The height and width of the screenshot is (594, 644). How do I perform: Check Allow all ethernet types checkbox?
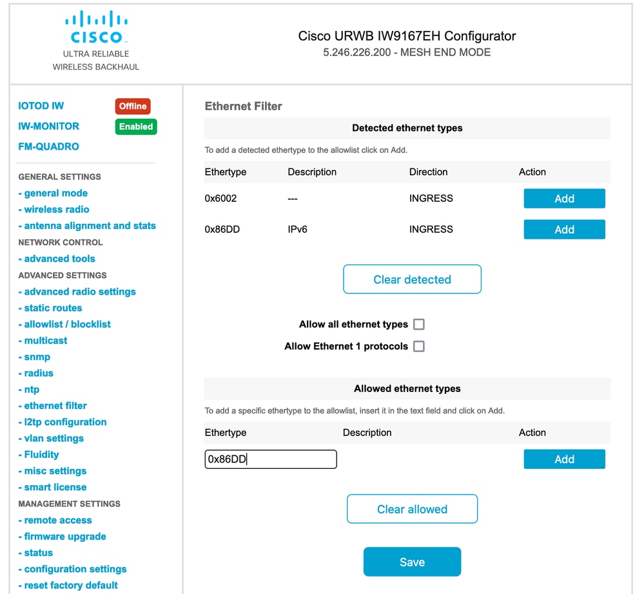418,324
